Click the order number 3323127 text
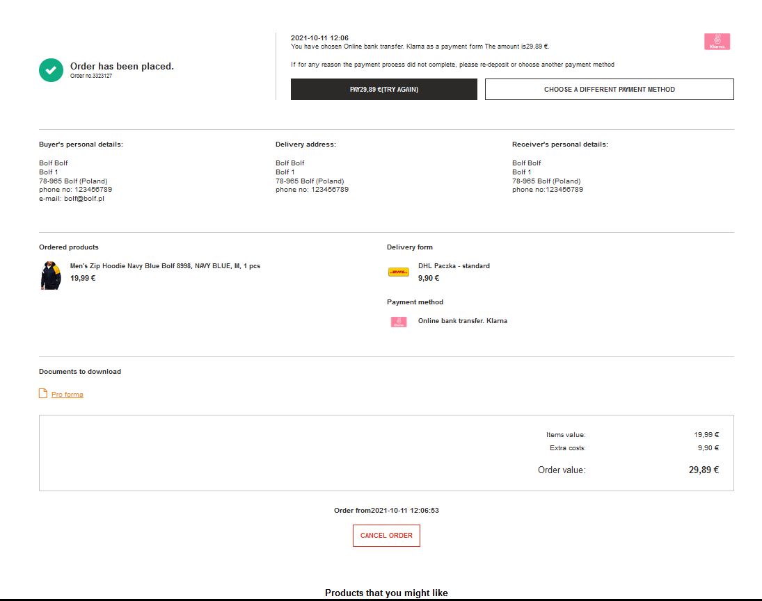The image size is (762, 601). [91, 76]
